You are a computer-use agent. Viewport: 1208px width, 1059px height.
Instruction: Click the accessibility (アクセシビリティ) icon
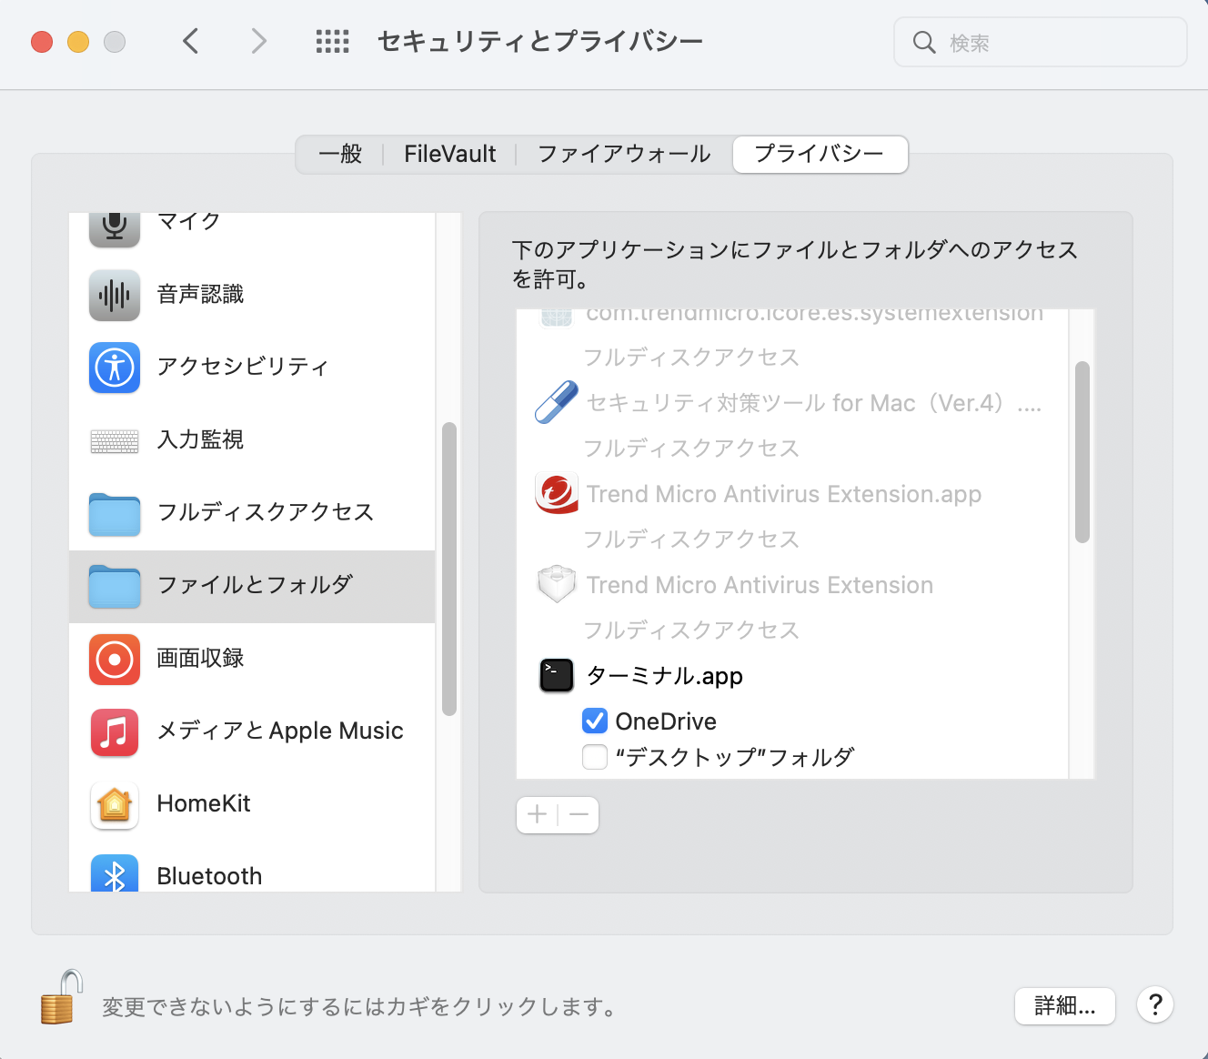click(115, 368)
